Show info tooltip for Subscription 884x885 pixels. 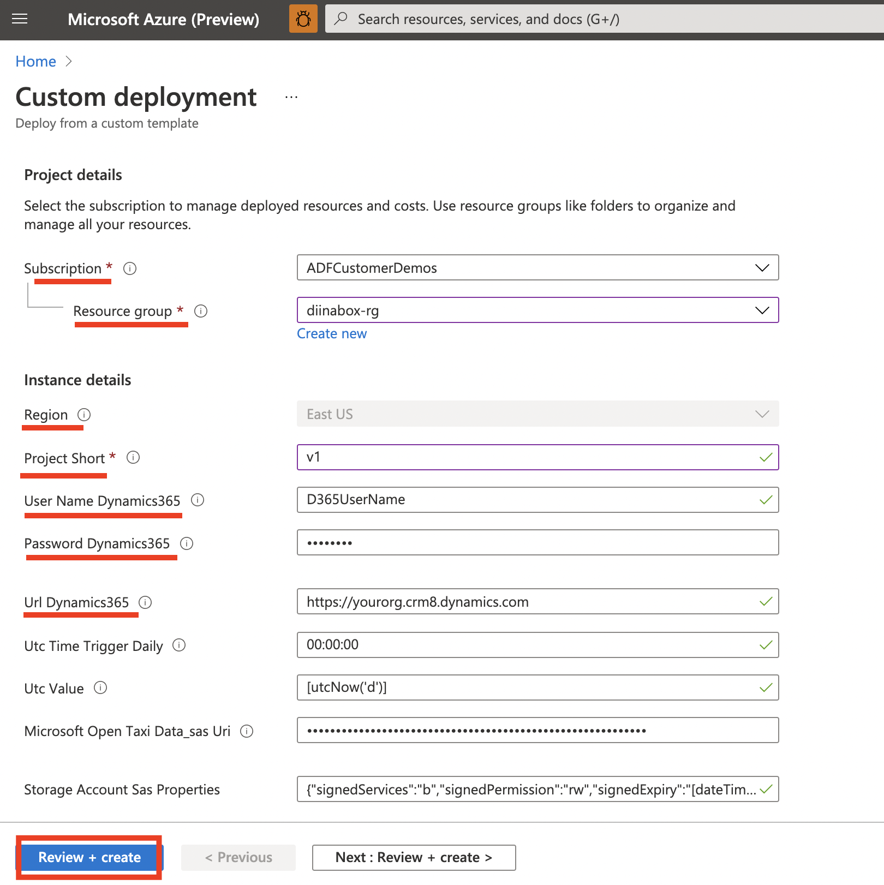[x=130, y=268]
